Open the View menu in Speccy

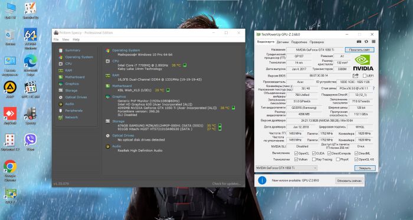point(65,39)
